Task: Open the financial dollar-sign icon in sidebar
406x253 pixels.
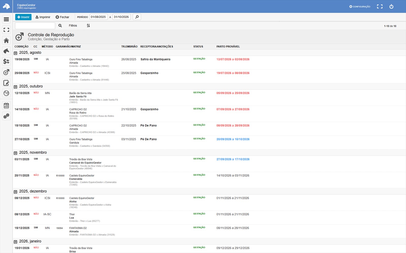Action: coord(6,61)
